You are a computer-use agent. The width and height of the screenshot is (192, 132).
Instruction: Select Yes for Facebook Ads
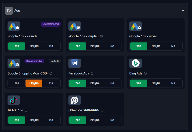click(x=78, y=83)
